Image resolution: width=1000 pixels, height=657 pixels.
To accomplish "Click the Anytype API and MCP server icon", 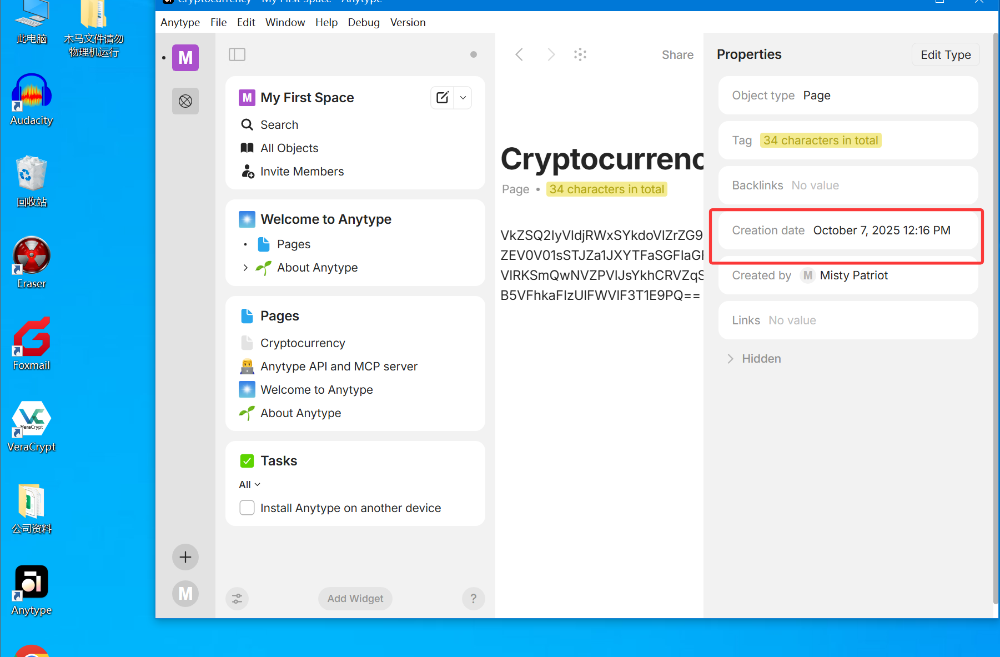I will click(x=247, y=367).
